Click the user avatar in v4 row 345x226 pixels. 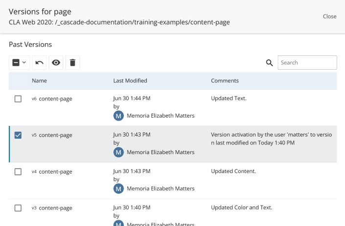[x=118, y=188]
